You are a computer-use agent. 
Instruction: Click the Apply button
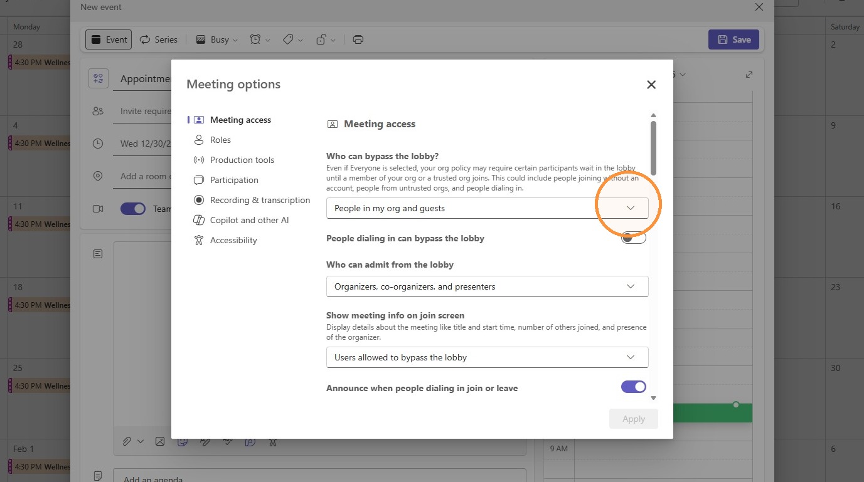point(633,419)
